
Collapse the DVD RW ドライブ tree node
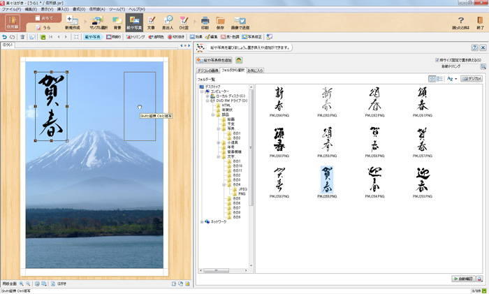207,100
